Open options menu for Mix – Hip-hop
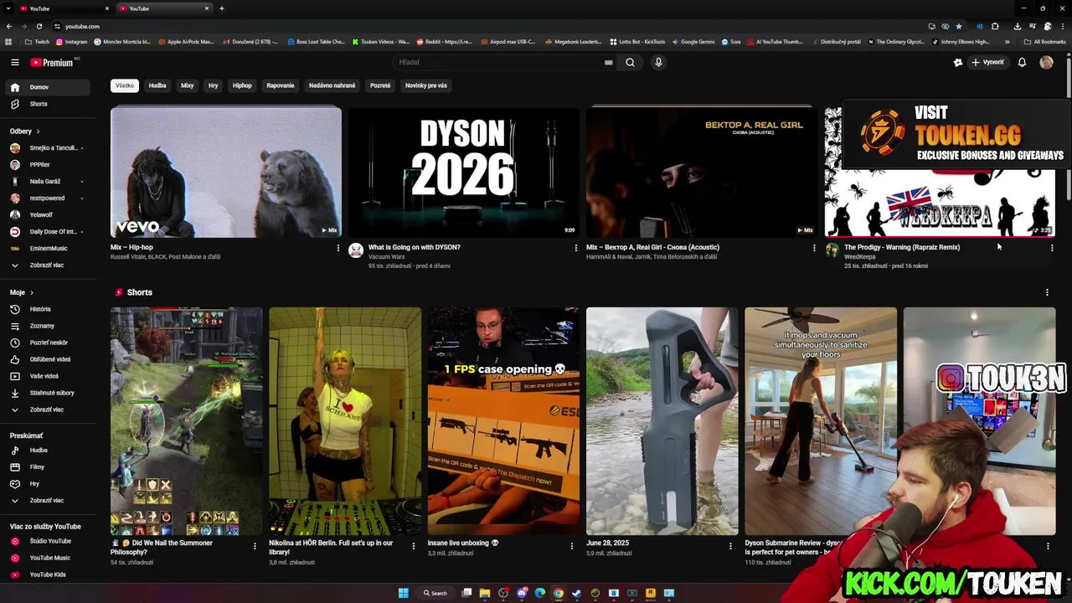Screen dimensions: 1072x603 [x=338, y=248]
